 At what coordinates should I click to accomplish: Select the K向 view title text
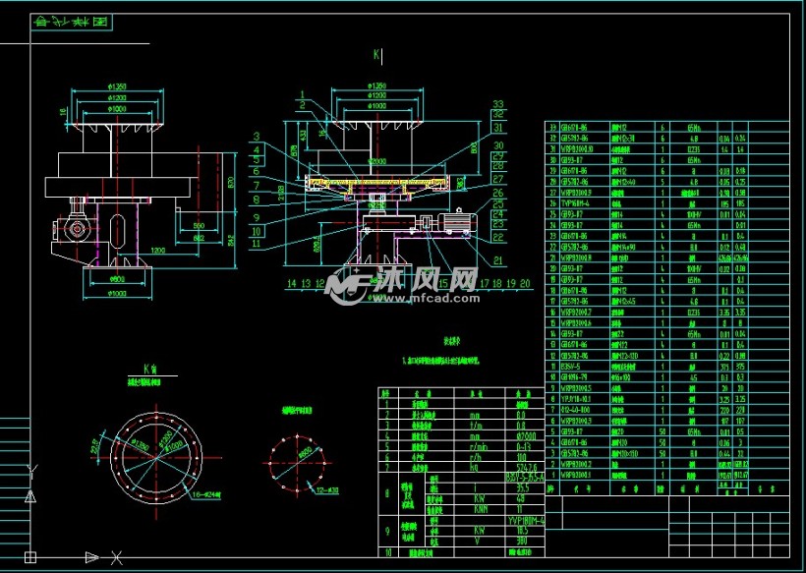150,369
